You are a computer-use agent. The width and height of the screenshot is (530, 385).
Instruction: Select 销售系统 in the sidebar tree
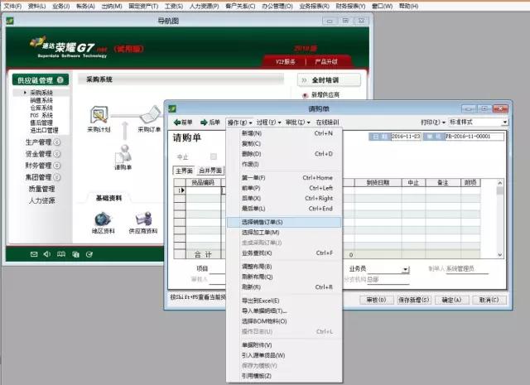point(41,100)
